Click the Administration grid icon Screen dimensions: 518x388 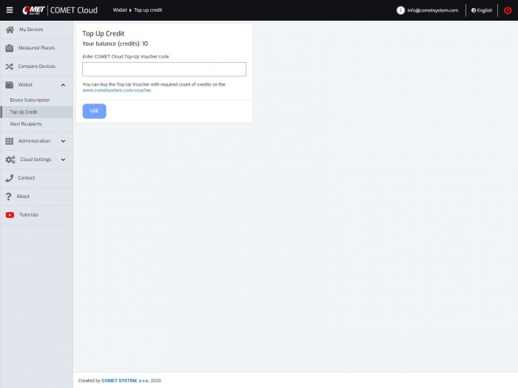tap(10, 141)
